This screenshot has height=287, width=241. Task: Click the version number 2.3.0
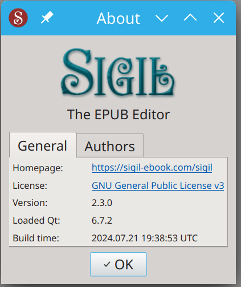point(102,203)
